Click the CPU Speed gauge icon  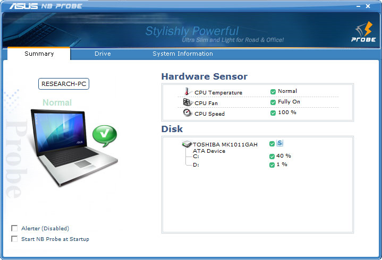click(x=187, y=112)
